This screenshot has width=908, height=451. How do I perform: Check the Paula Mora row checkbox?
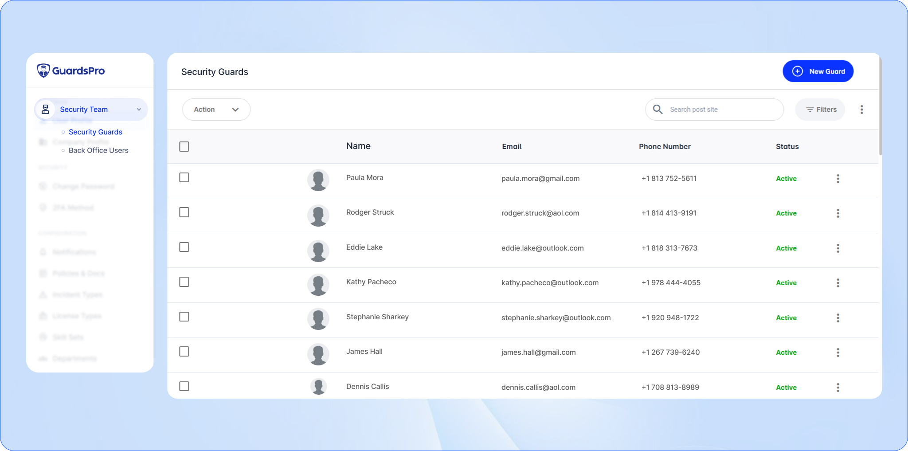point(184,177)
